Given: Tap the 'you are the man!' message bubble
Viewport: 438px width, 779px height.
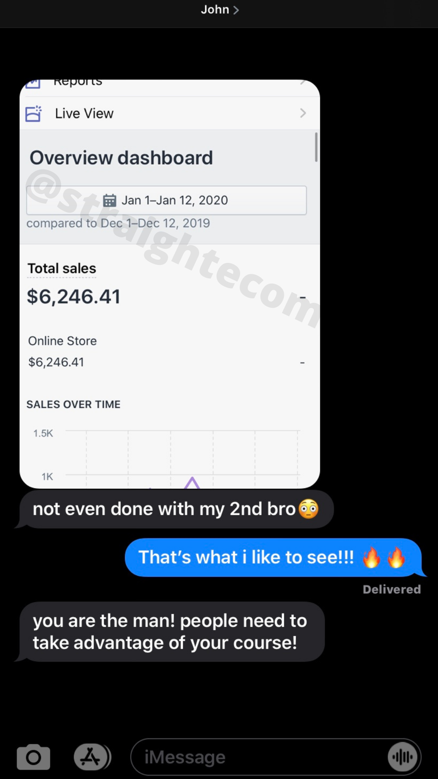Looking at the screenshot, I should point(170,632).
